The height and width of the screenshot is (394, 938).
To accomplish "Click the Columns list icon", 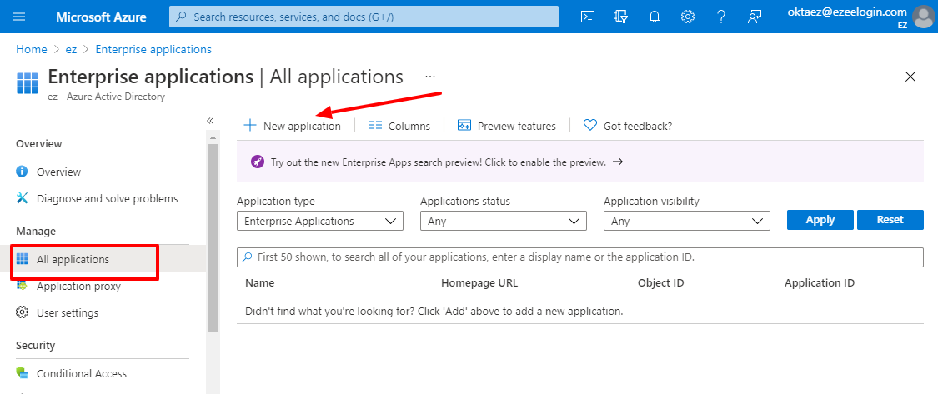I will point(375,126).
